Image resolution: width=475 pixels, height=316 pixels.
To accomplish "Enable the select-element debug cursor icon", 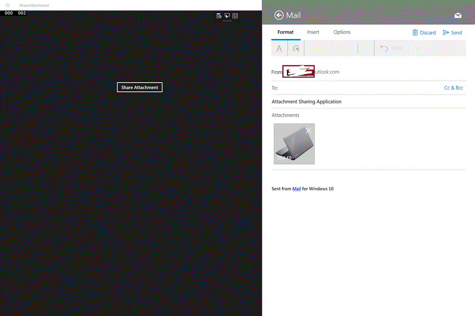I will tap(227, 16).
